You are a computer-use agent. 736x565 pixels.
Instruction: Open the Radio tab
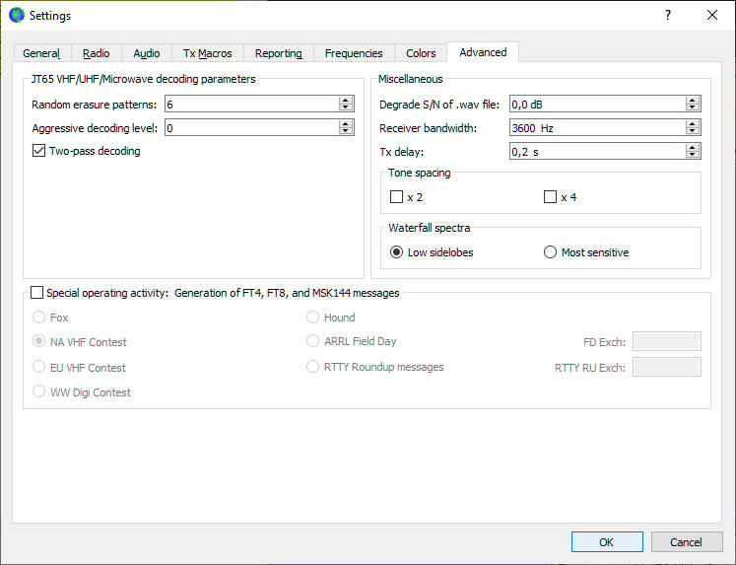[x=97, y=53]
